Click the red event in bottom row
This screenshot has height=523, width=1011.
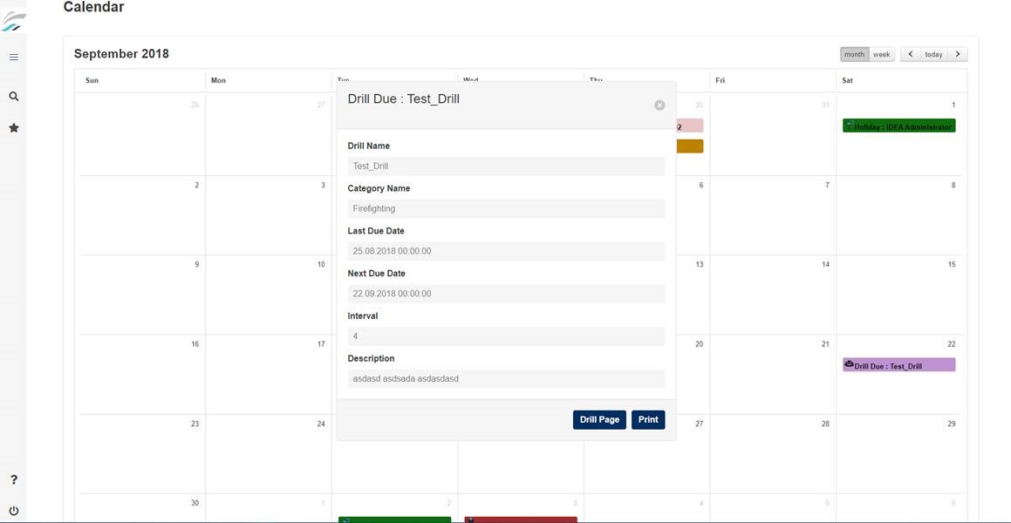pyautogui.click(x=521, y=520)
